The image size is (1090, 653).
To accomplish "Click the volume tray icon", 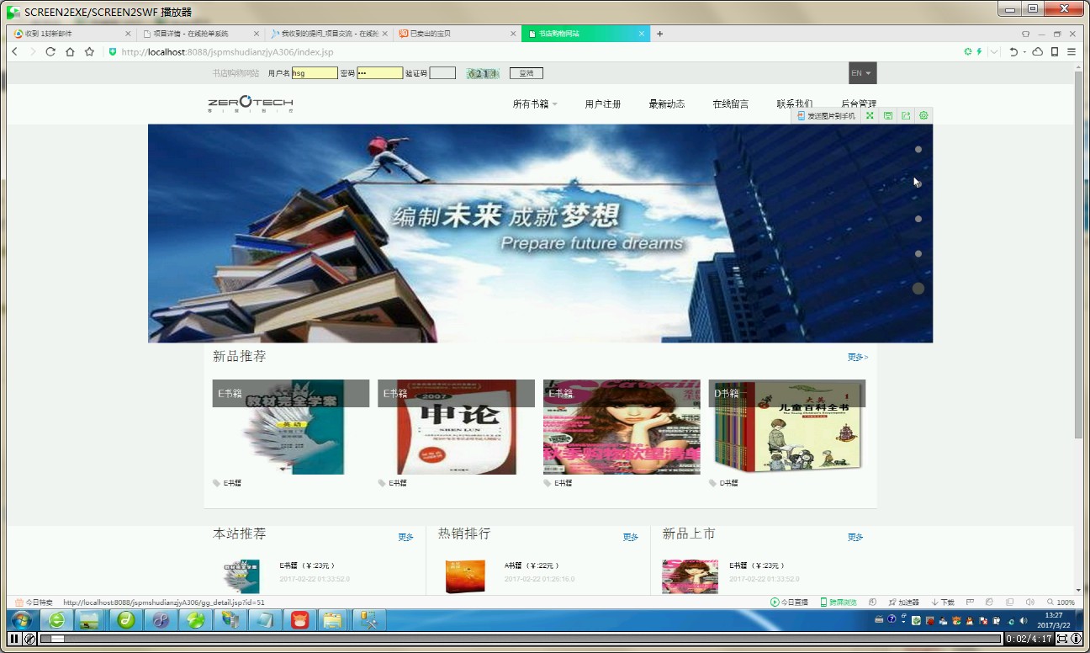I will point(1023,621).
